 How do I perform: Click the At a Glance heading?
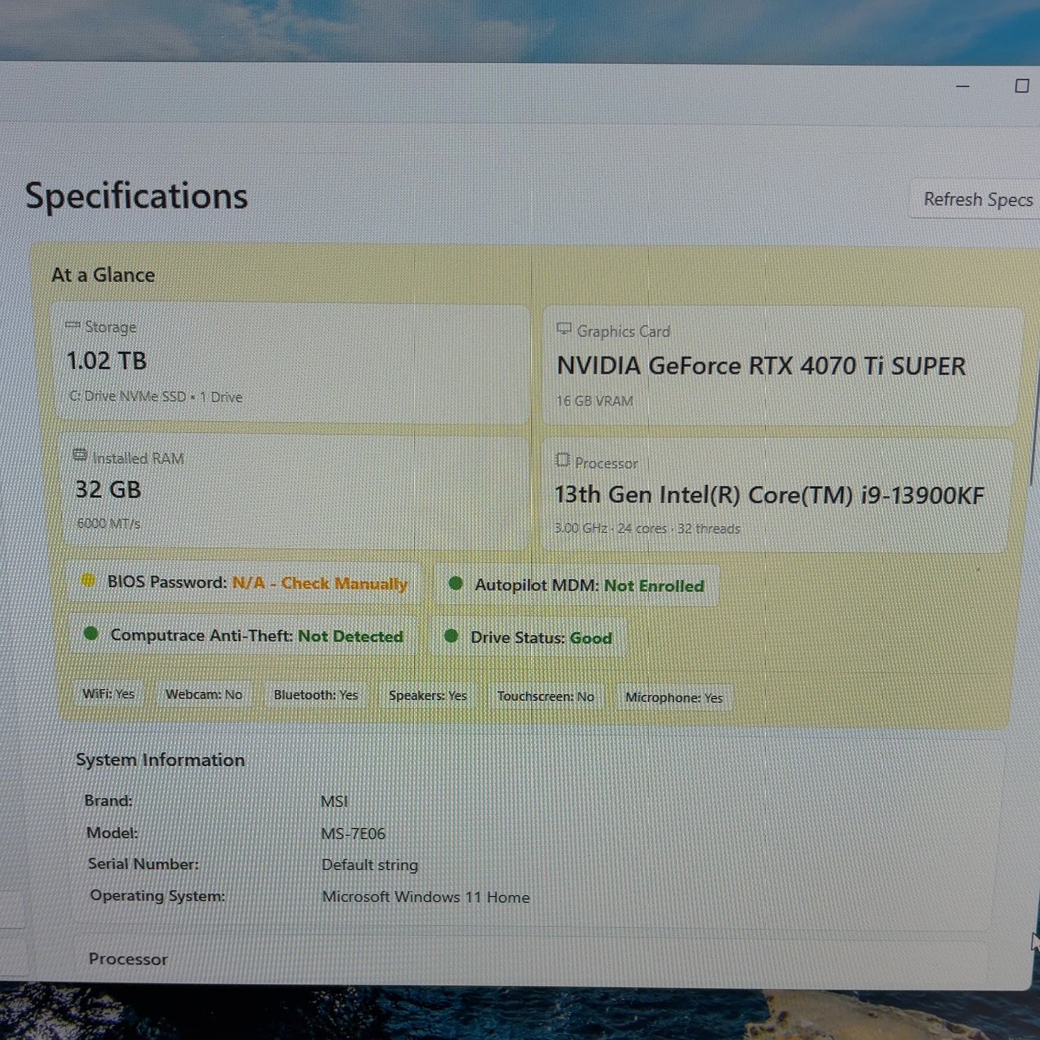coord(103,275)
